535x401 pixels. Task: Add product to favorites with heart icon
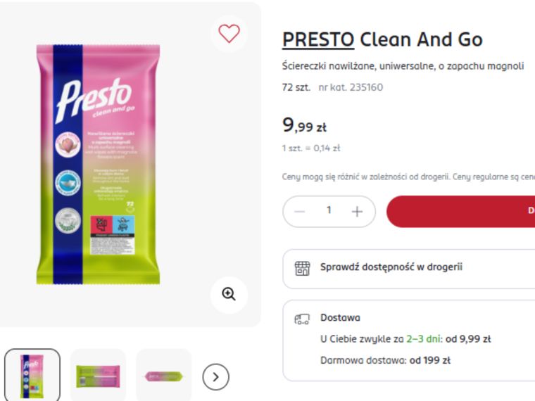point(229,33)
